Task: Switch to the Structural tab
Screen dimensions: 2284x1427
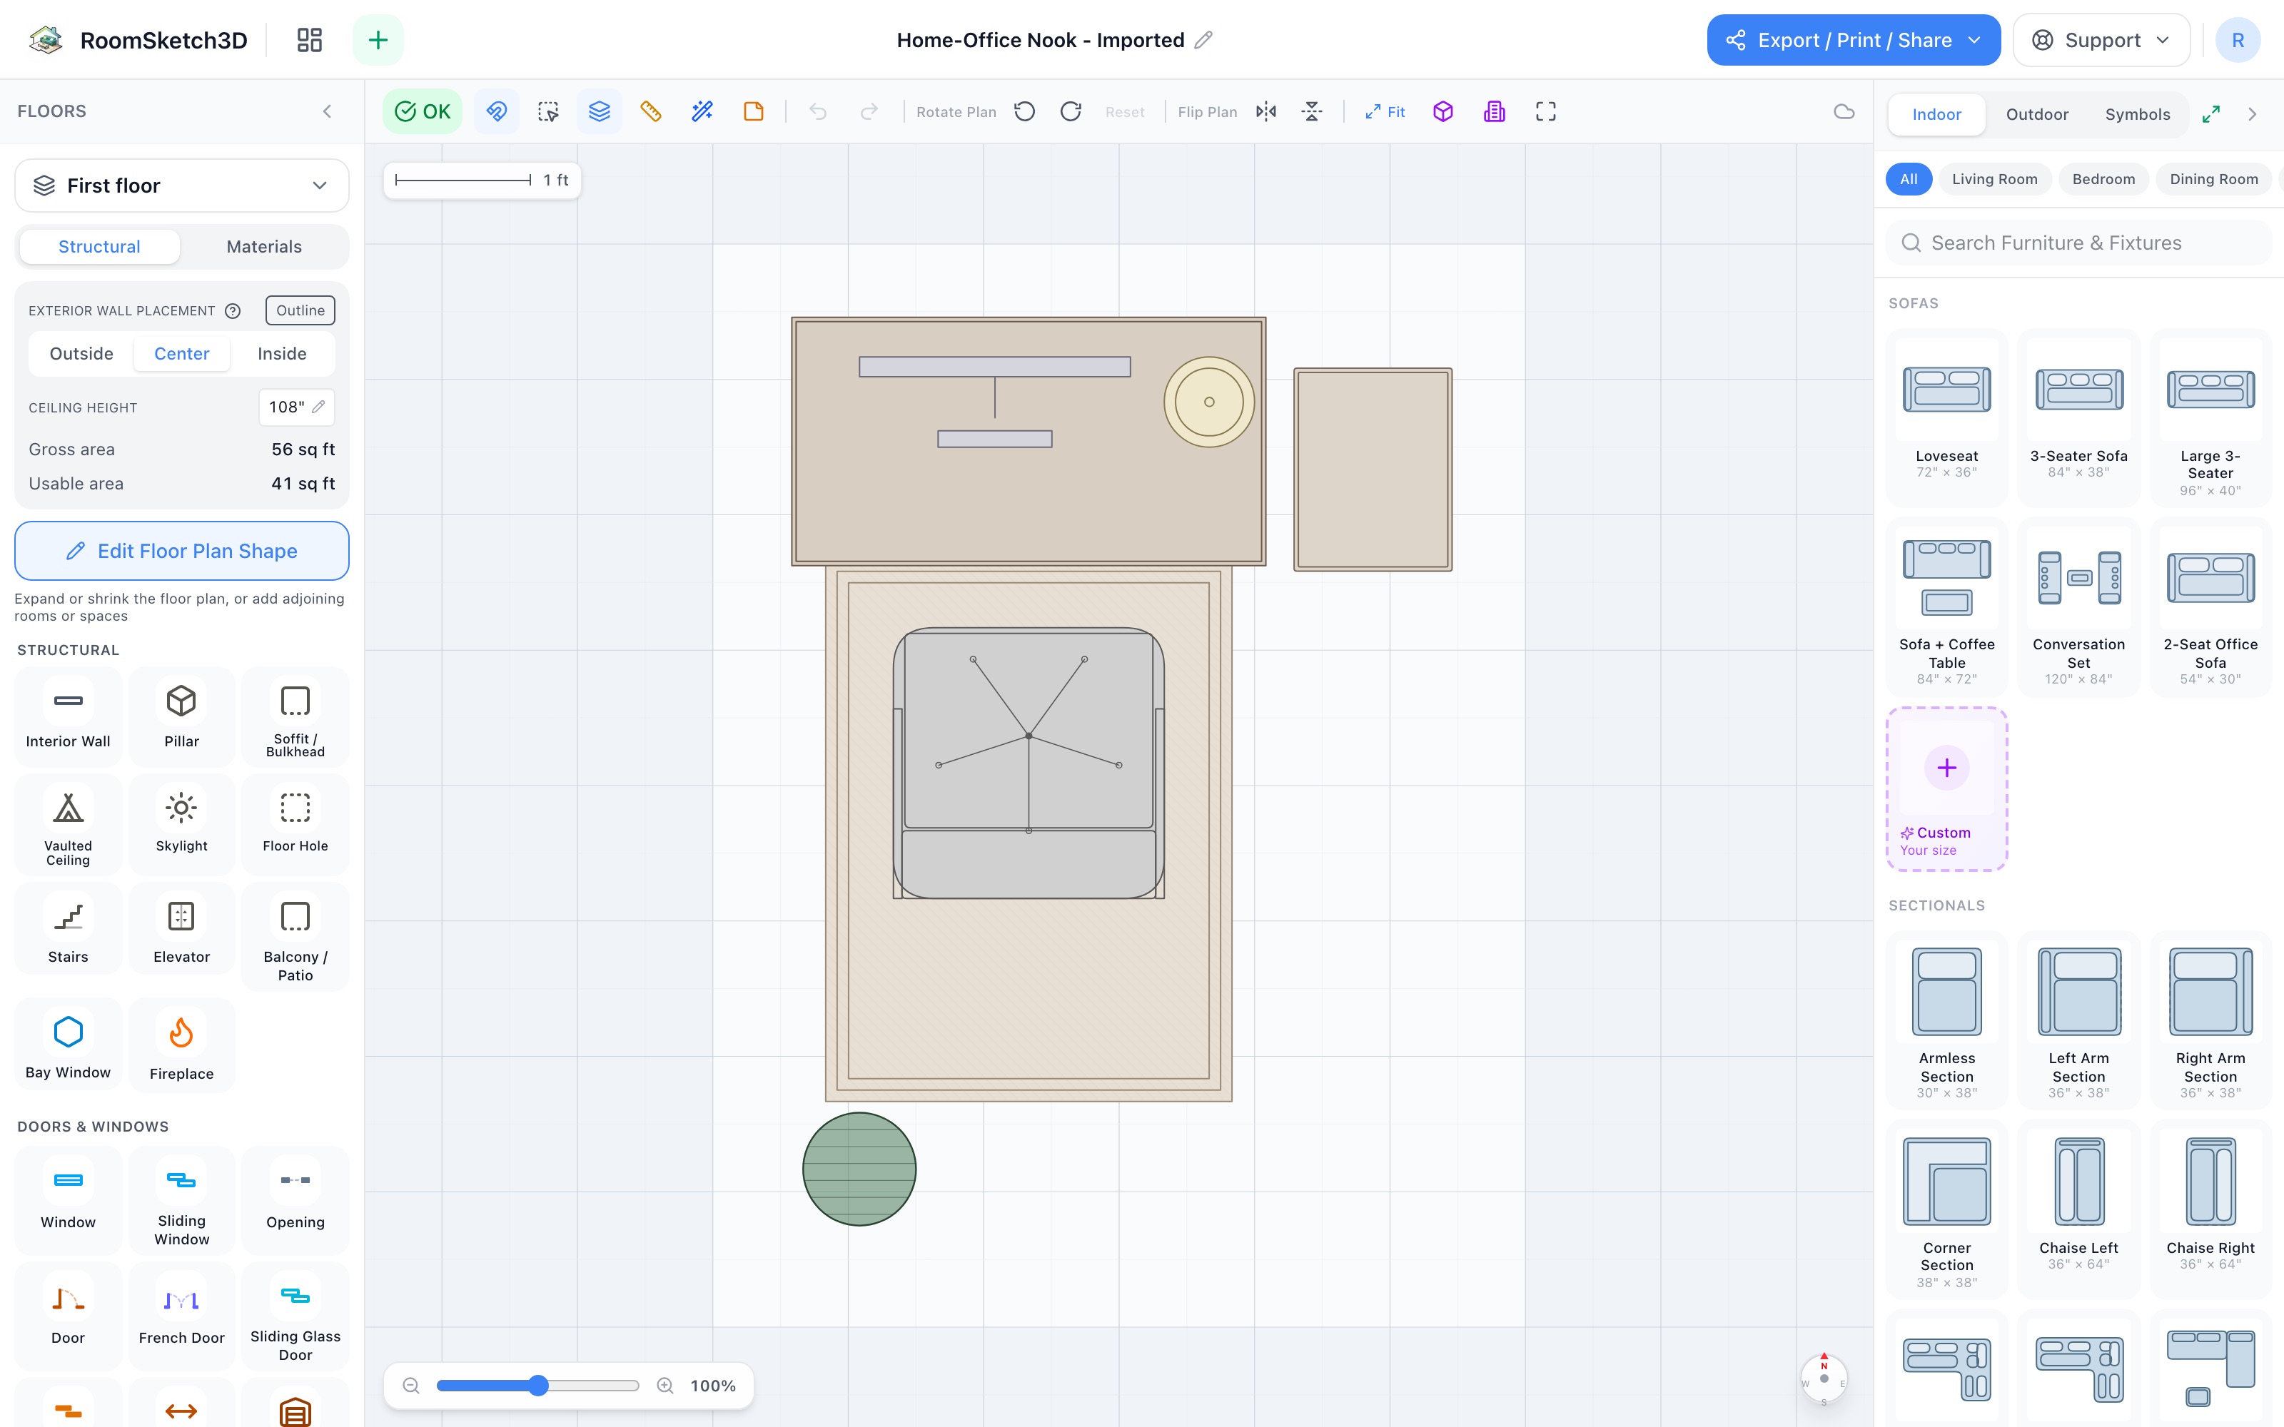Action: tap(99, 246)
